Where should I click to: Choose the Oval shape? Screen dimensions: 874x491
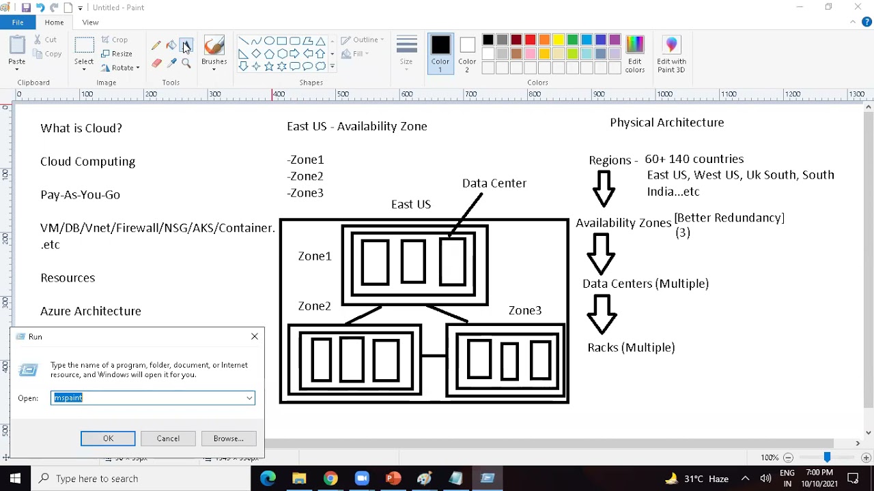point(269,41)
